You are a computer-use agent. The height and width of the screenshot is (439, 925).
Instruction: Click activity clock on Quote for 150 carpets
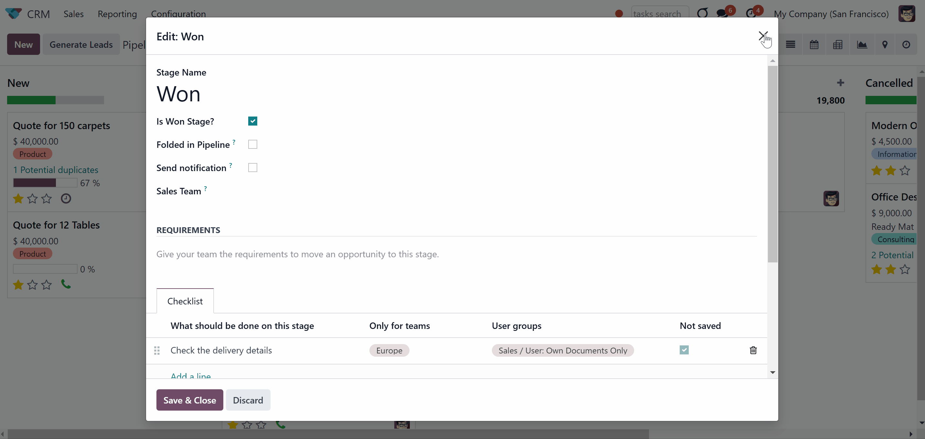point(66,198)
